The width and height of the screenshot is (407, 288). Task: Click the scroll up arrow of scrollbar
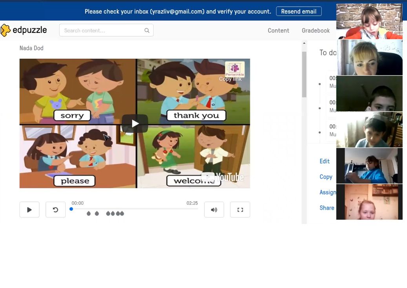coord(304,43)
